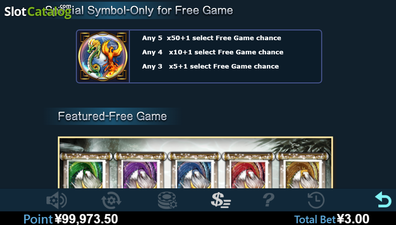396x225 pixels.
Task: Click the Point ¥99,973.50 balance display
Action: tap(71, 219)
